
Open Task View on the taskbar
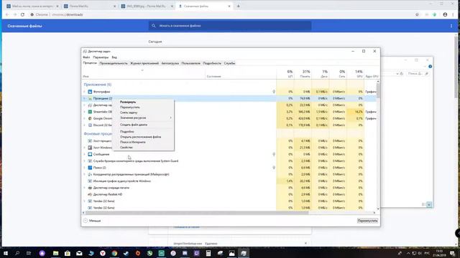29,253
